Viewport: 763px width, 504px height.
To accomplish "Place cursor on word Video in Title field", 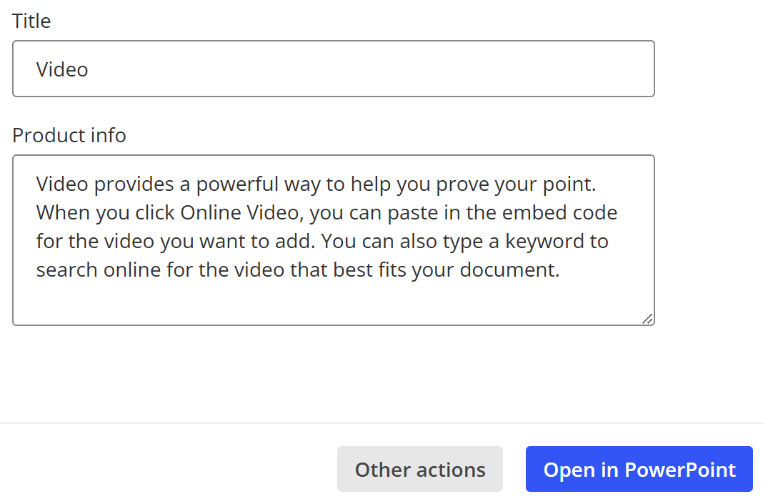I will pyautogui.click(x=62, y=69).
